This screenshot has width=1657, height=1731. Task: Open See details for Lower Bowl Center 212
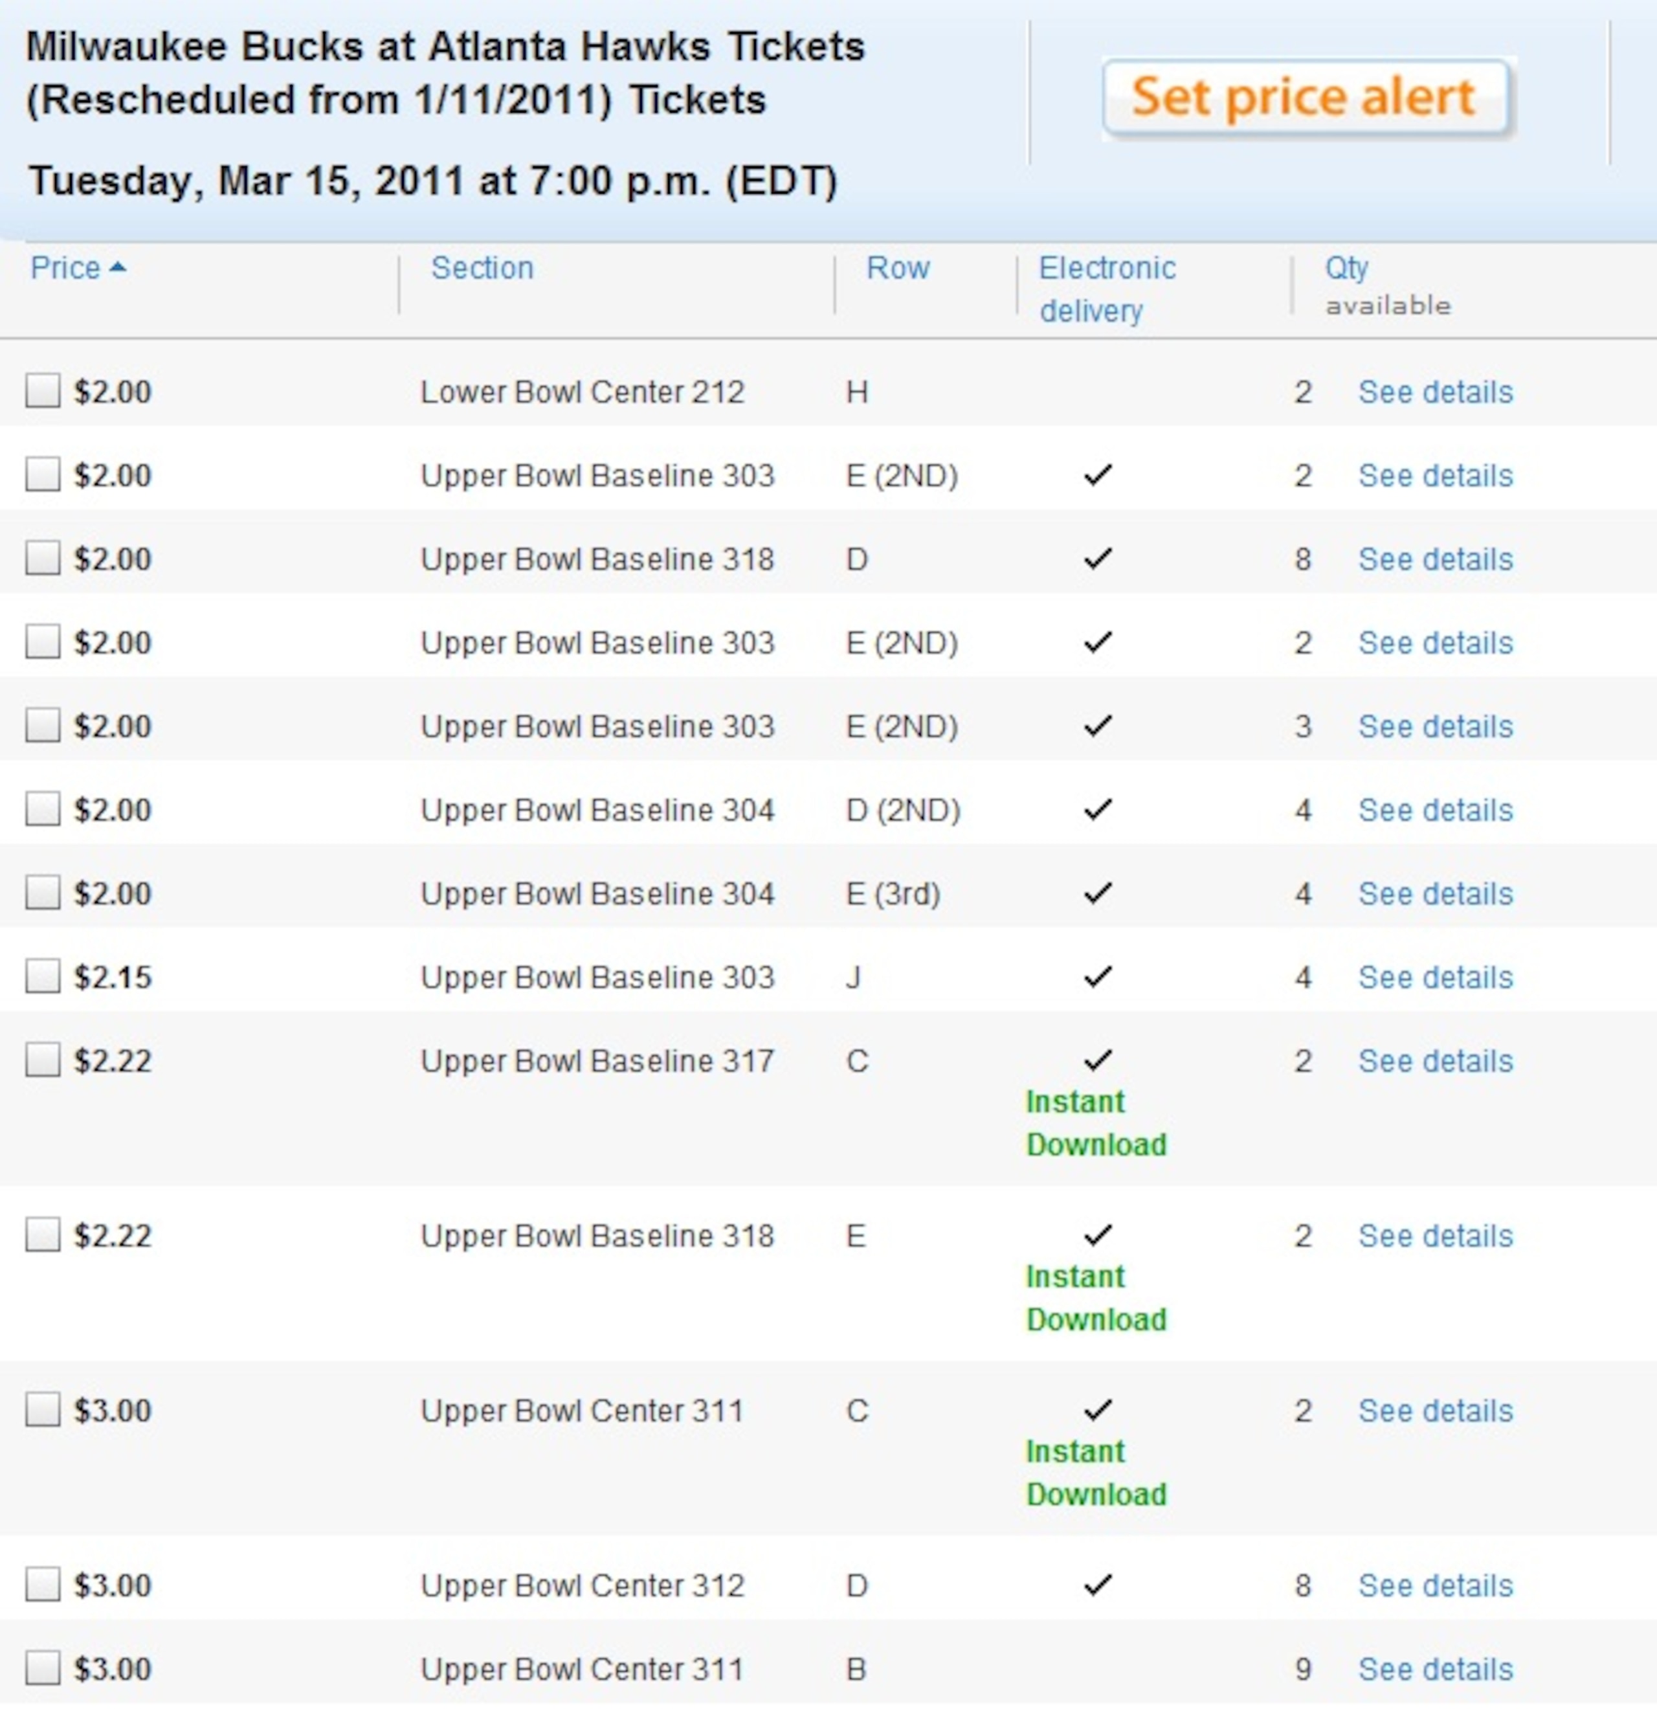1435,392
